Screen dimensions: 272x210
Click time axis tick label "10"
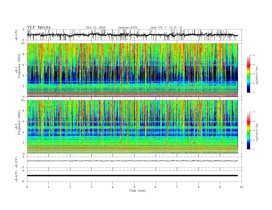point(241,187)
